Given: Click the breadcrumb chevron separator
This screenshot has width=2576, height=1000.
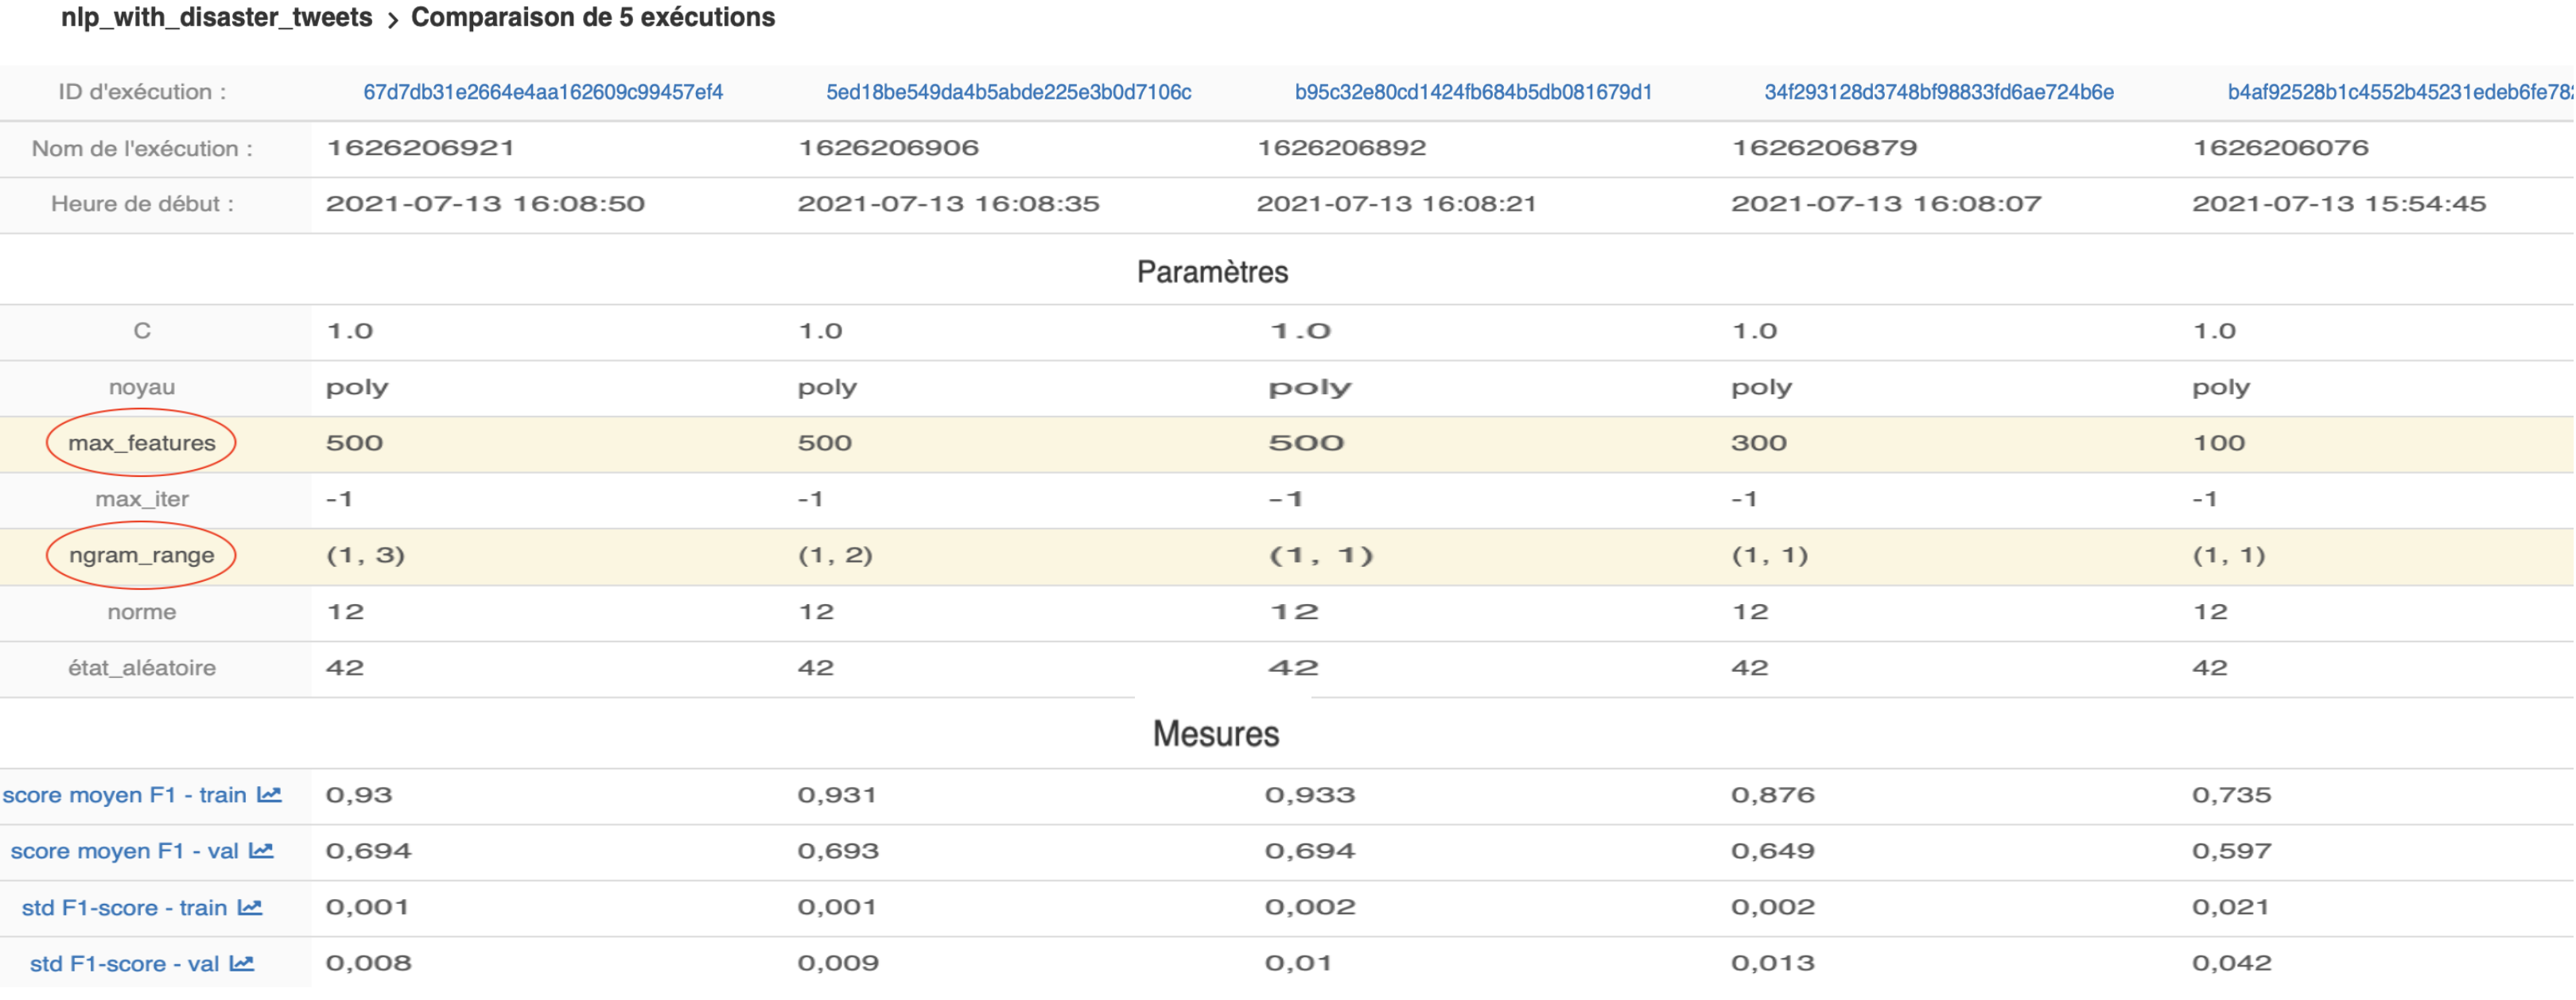Looking at the screenshot, I should tap(392, 20).
